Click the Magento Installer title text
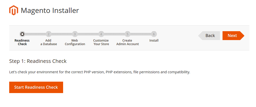 50,11
